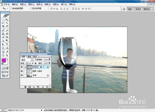Toggle lock transparent pixels in Layers panel
The width and height of the screenshot is (155, 112).
pos(27,63)
